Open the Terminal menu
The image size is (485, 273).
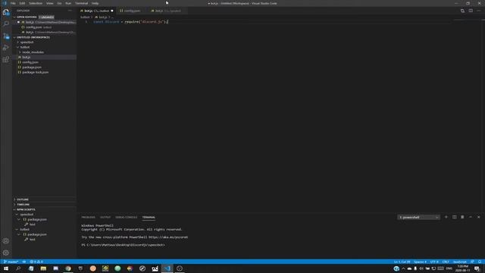81,3
